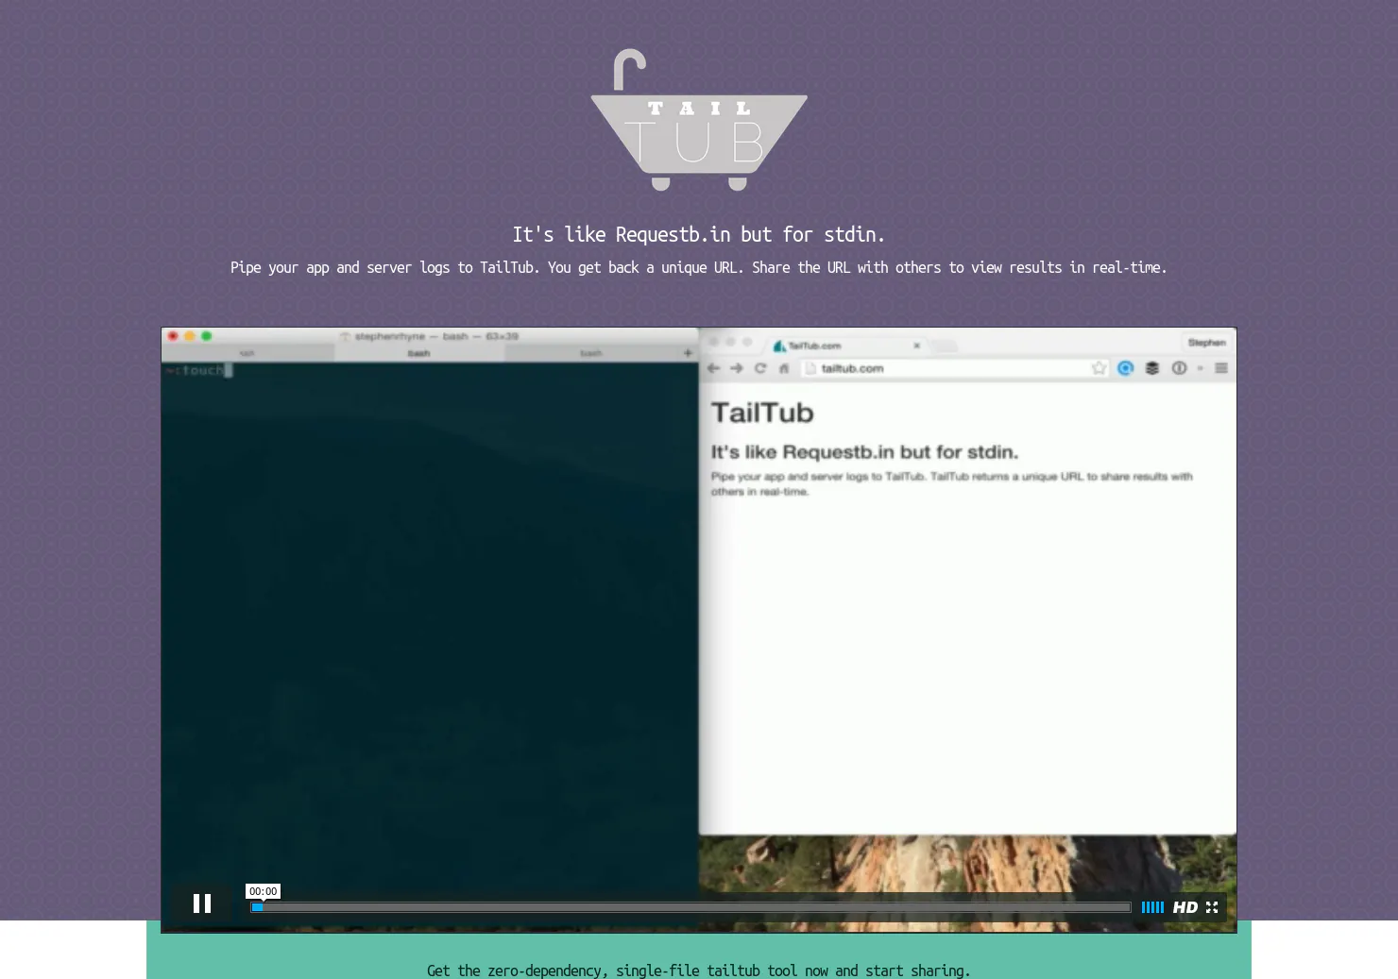Open the video in fullscreen mode
Image resolution: width=1398 pixels, height=979 pixels.
[1212, 907]
